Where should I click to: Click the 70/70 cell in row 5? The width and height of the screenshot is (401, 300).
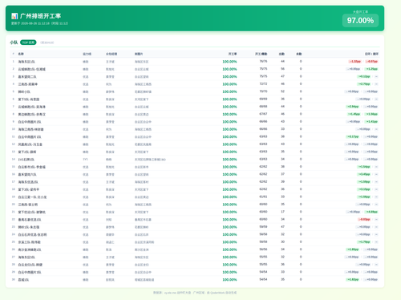[x=263, y=91]
